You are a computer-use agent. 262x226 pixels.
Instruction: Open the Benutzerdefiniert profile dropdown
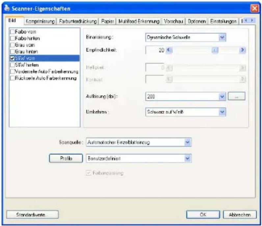click(x=188, y=158)
